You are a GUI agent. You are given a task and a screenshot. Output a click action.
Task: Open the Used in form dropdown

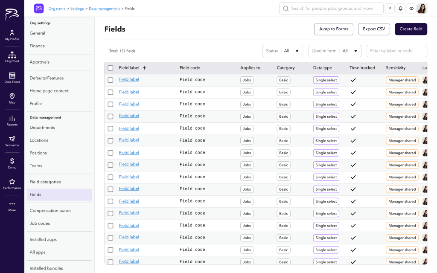[x=335, y=51]
